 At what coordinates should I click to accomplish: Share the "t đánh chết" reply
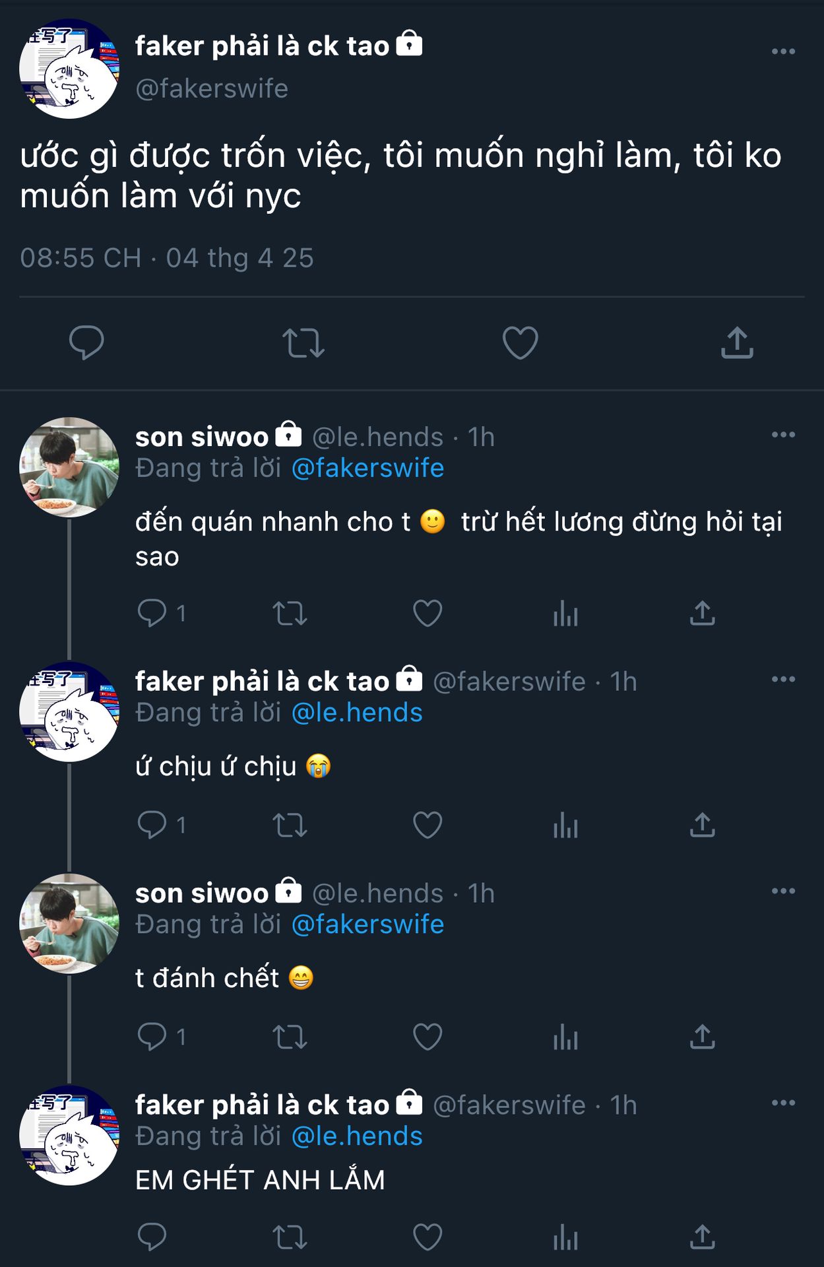703,1037
